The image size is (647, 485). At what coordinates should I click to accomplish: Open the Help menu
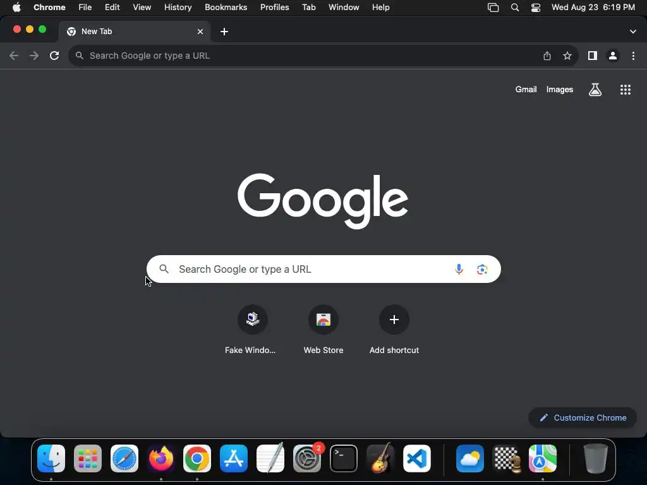380,8
